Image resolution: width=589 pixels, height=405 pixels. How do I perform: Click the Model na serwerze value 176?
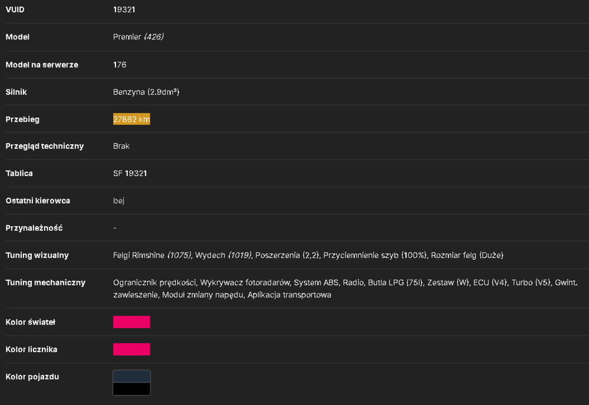point(120,65)
